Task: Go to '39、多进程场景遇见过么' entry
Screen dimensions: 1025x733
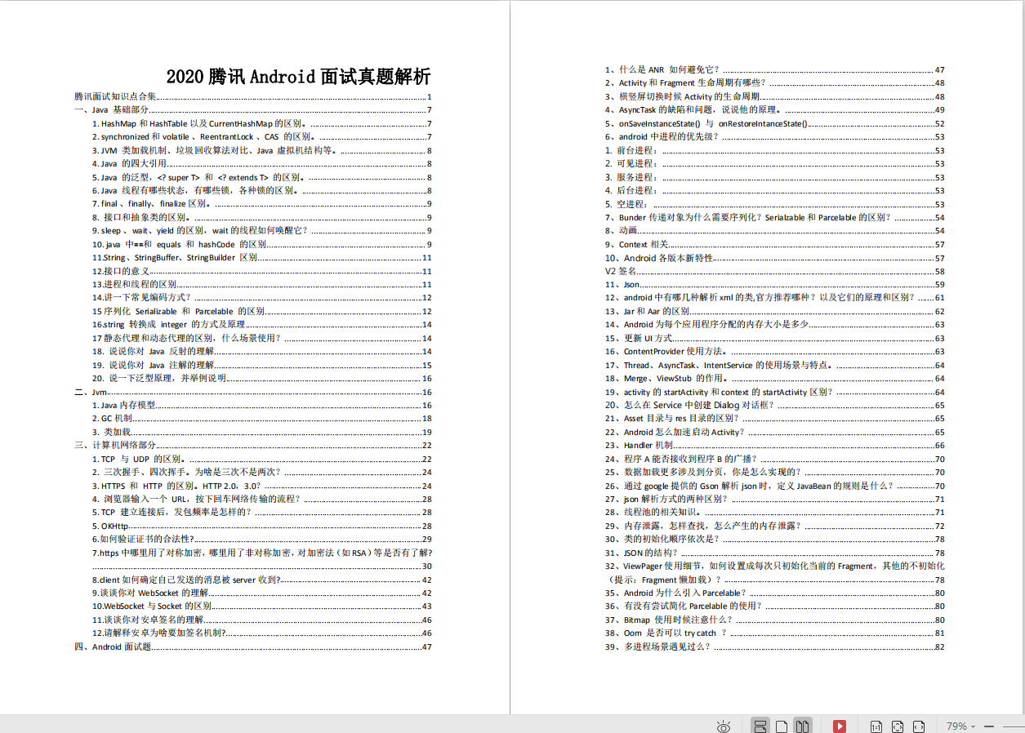Action: 775,646
